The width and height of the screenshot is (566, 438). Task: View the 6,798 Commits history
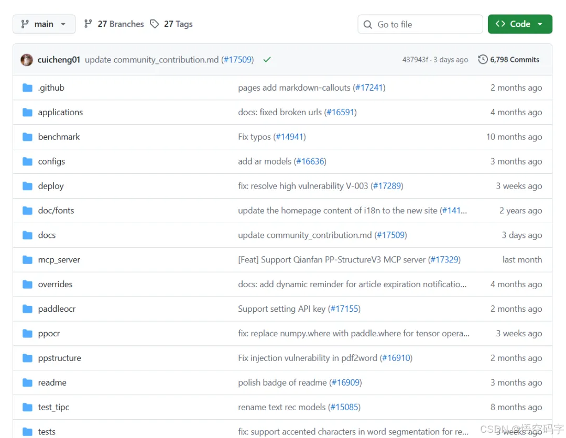pyautogui.click(x=515, y=60)
